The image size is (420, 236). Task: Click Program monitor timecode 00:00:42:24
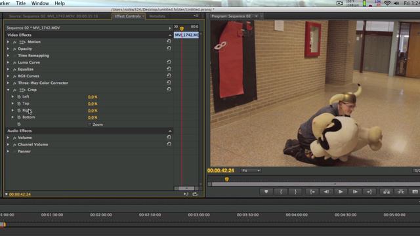pyautogui.click(x=220, y=170)
